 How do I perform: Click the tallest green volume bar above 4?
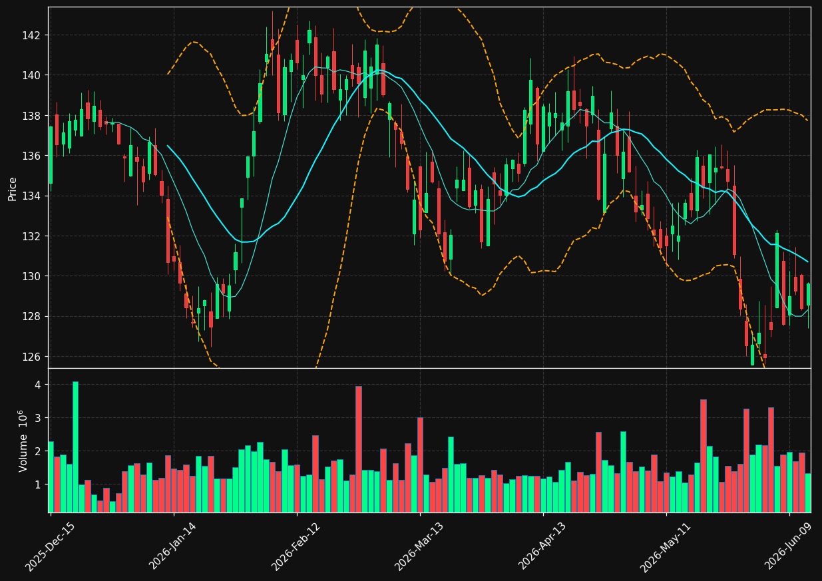(x=75, y=447)
